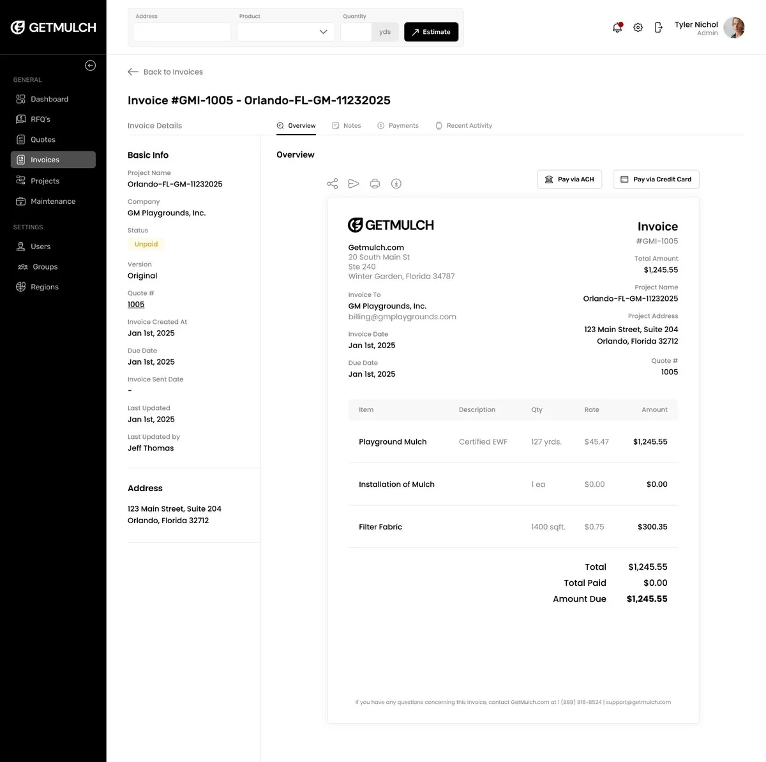Click the Item column header
Screen dimensions: 766x762
point(366,410)
